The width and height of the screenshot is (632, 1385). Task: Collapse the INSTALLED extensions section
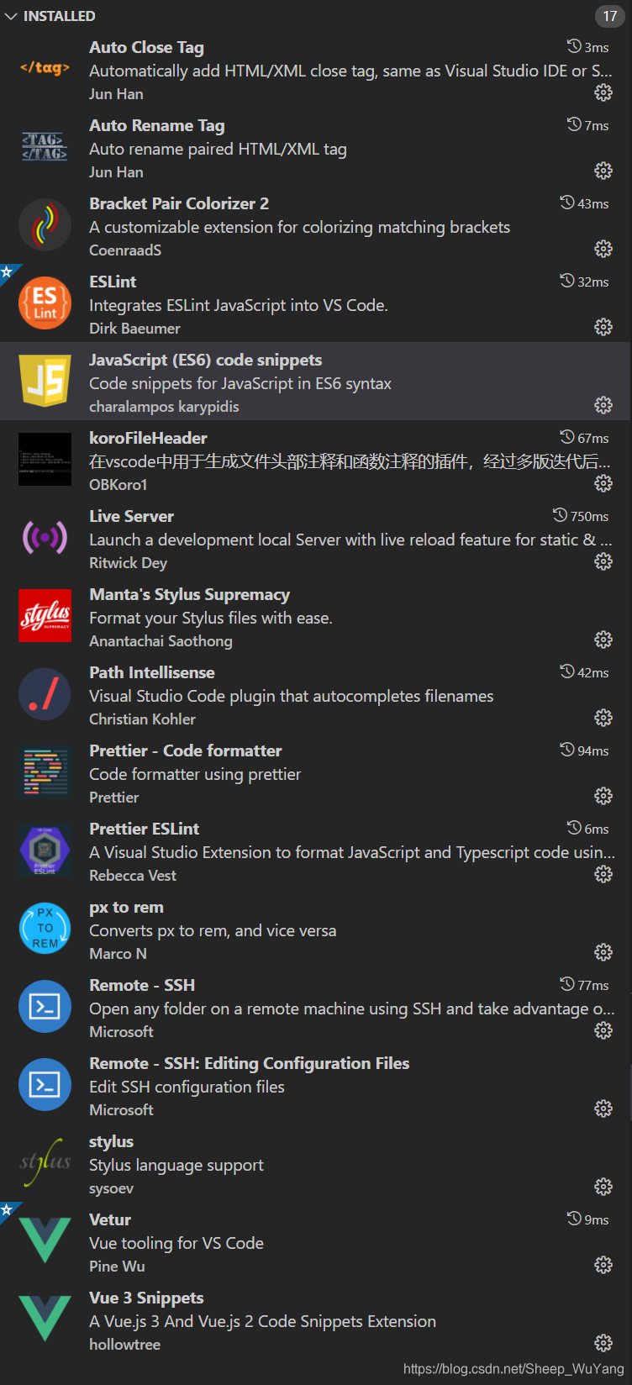tap(11, 16)
